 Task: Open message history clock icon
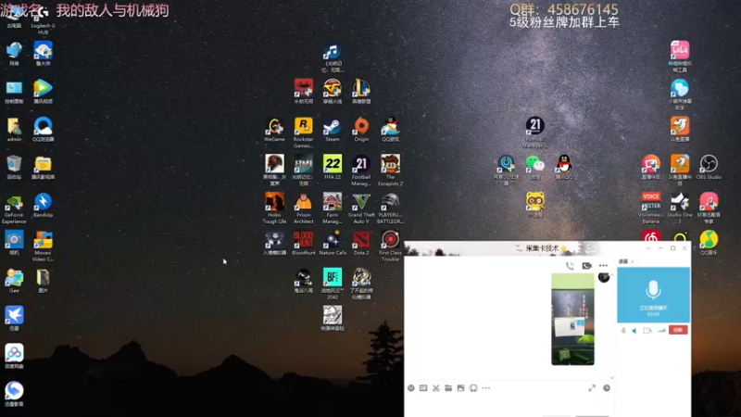pos(607,388)
